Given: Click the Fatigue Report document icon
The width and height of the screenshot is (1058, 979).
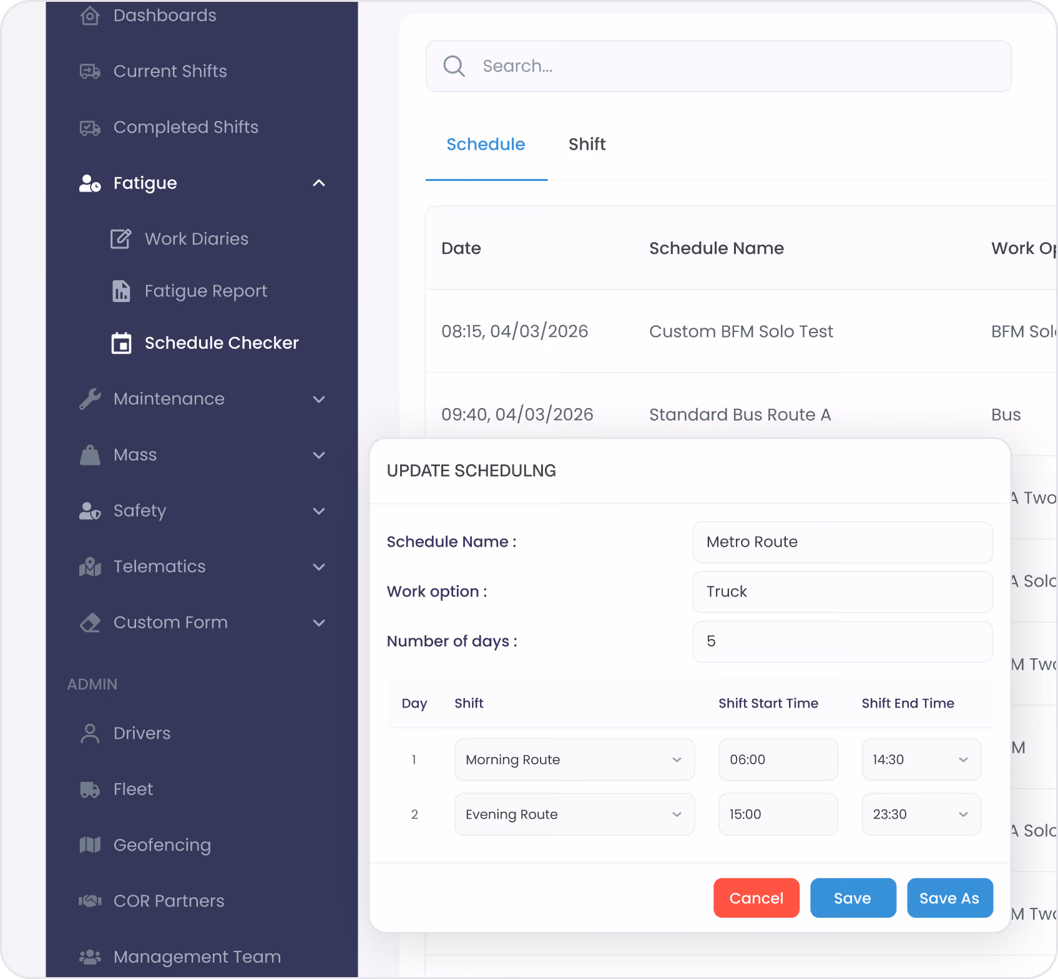Looking at the screenshot, I should click(121, 291).
